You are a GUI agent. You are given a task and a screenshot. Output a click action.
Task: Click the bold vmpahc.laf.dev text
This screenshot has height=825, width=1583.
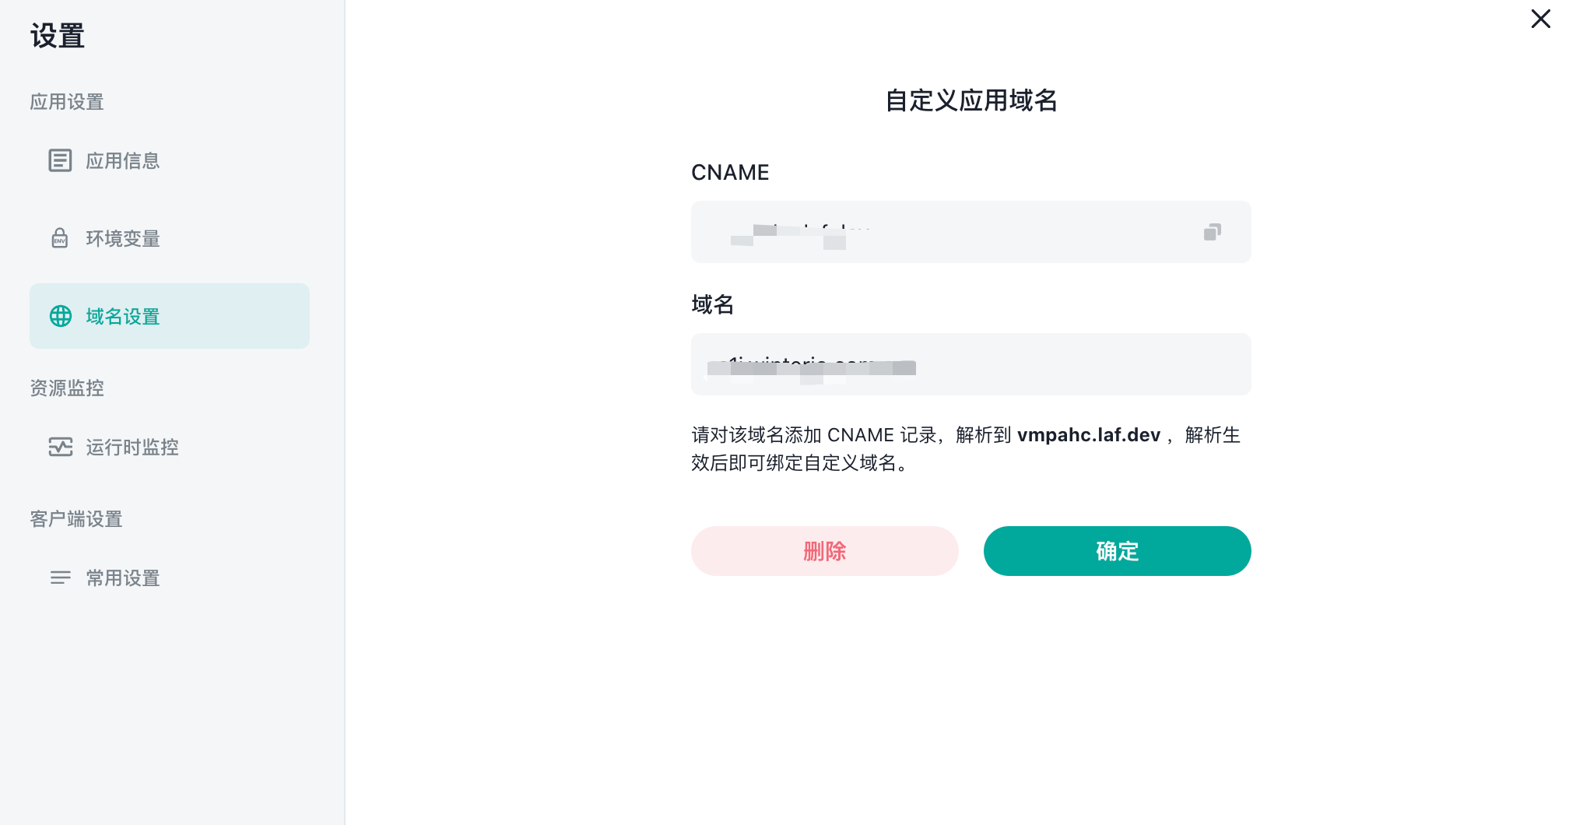1089,435
